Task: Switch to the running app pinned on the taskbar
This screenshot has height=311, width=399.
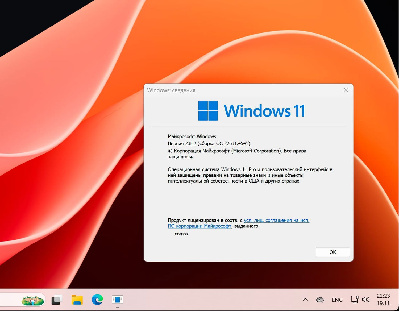Action: click(117, 300)
